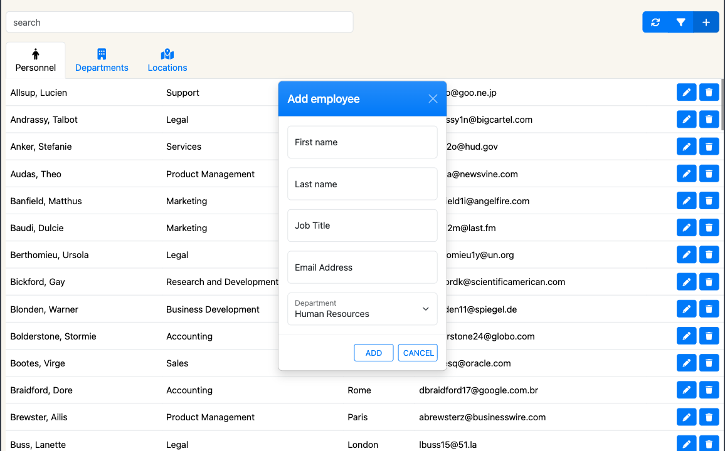Switch to the Locations tab

(167, 61)
